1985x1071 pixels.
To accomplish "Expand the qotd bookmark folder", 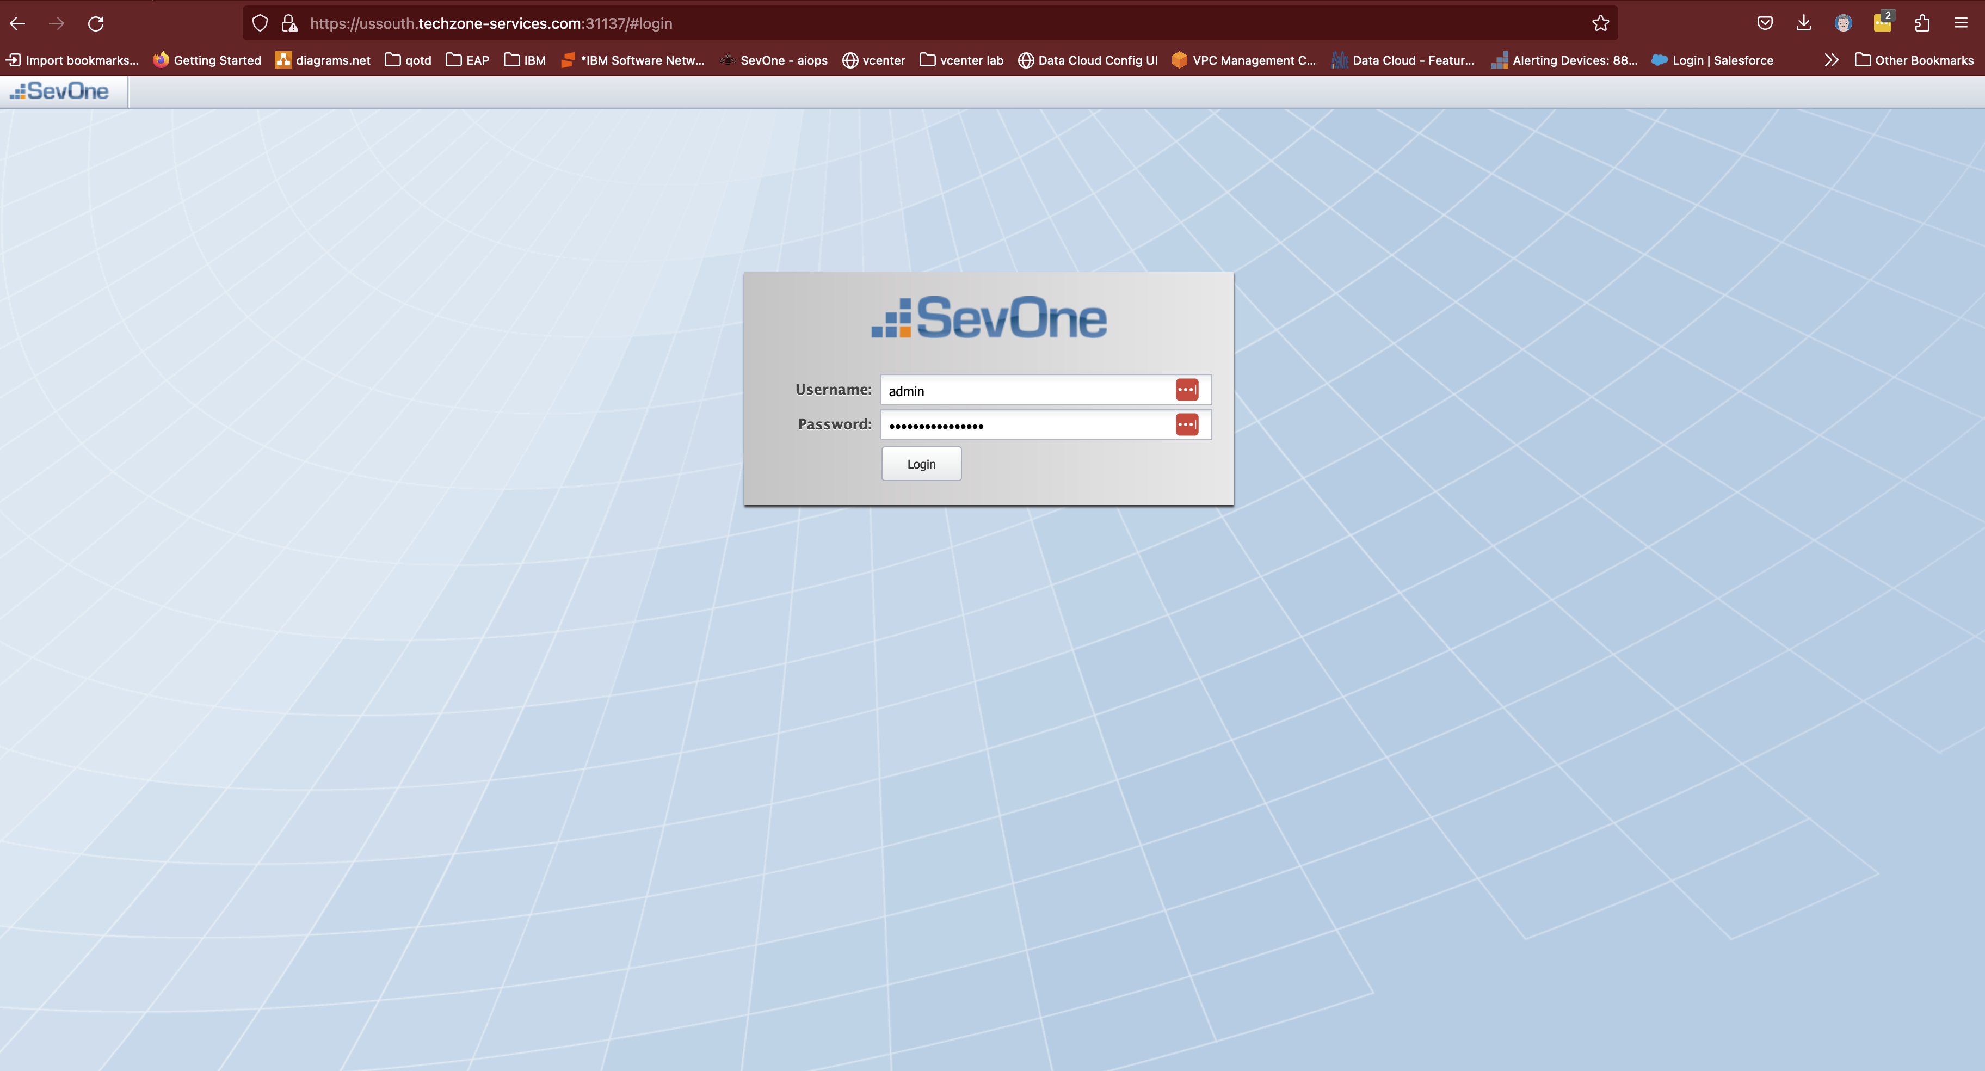I will click(409, 60).
